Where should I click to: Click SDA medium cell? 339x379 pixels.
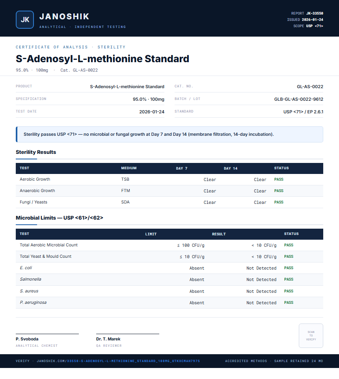point(125,202)
